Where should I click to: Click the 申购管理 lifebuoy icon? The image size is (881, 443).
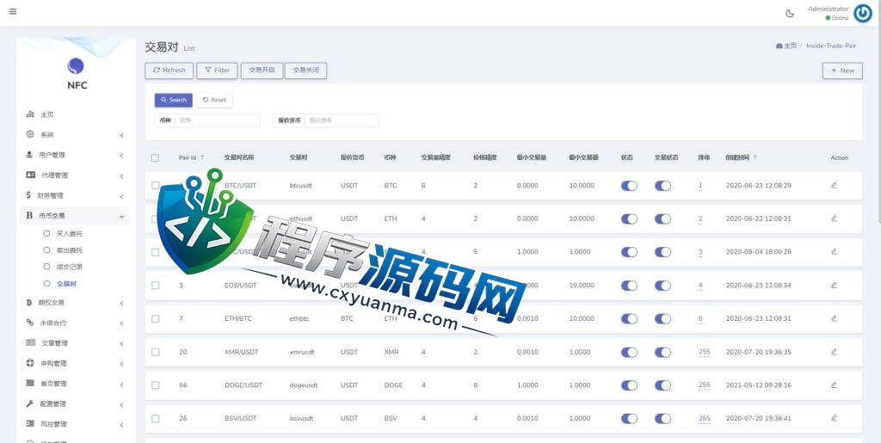point(30,363)
